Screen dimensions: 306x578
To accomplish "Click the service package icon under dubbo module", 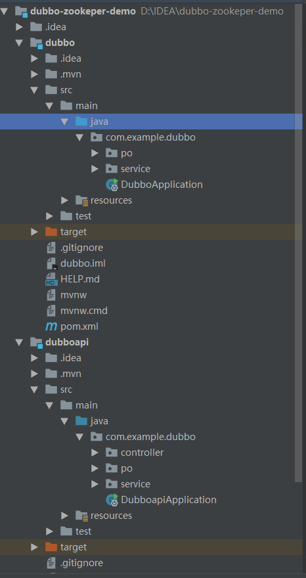I will coord(112,168).
